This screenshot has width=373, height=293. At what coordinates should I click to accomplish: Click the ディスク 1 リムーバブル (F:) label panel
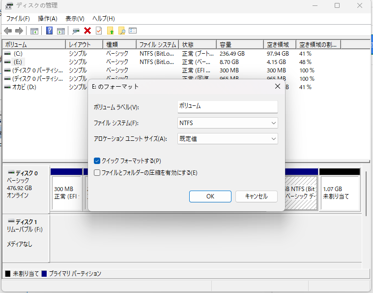pyautogui.click(x=26, y=238)
